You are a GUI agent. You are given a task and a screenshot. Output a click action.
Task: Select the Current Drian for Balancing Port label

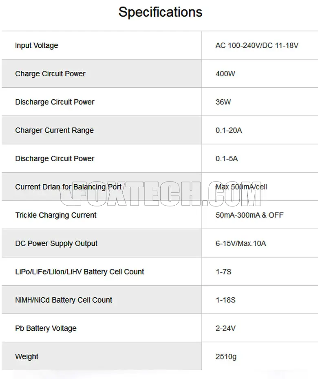(x=68, y=187)
